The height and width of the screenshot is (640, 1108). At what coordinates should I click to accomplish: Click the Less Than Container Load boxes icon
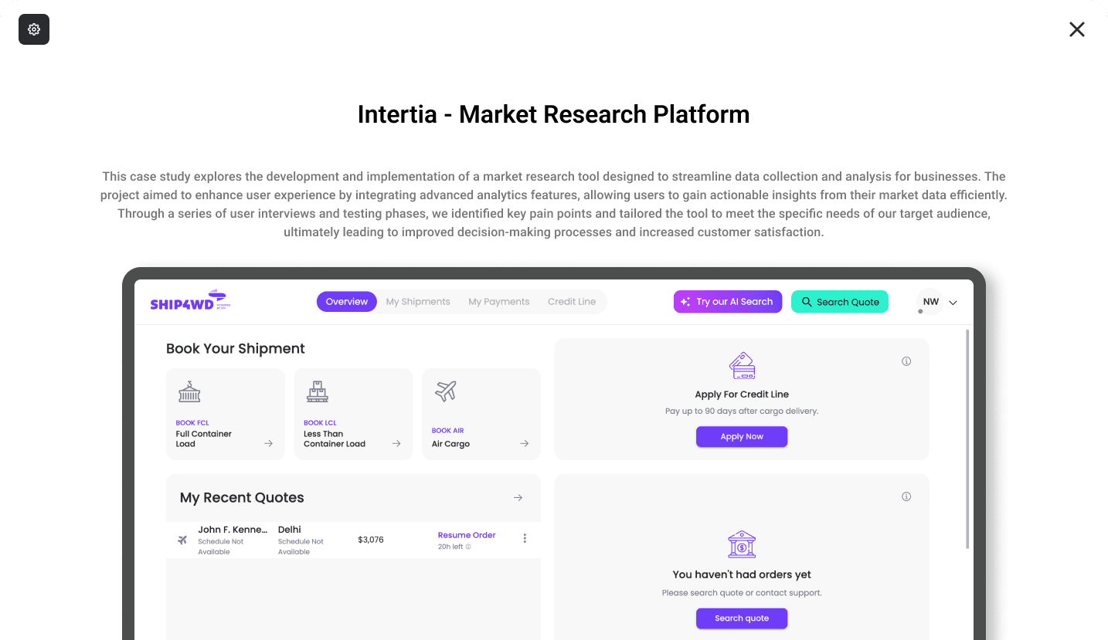coord(318,391)
